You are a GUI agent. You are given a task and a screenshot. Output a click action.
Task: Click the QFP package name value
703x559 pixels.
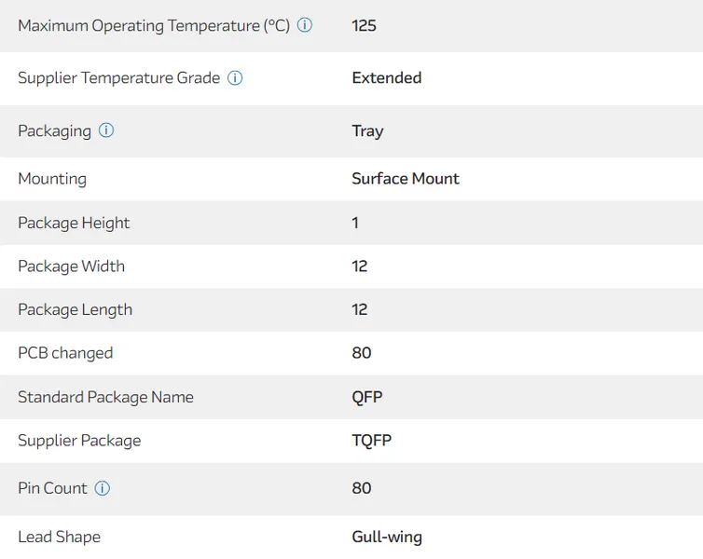pyautogui.click(x=367, y=397)
